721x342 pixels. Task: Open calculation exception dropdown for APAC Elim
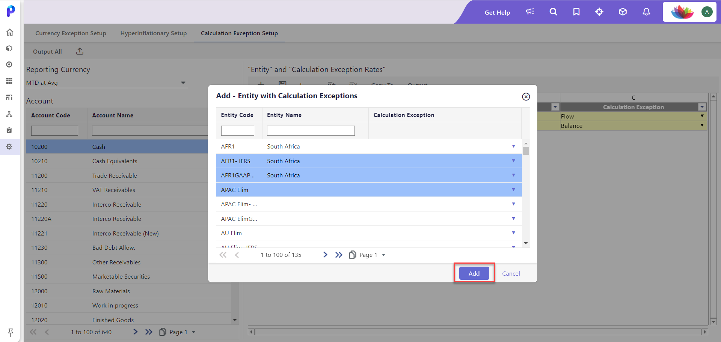(x=513, y=190)
